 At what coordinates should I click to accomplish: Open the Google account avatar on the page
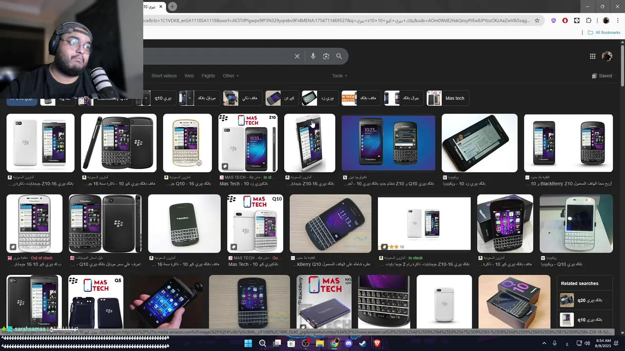click(607, 56)
